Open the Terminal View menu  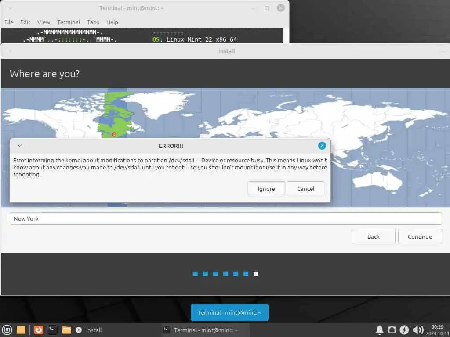pos(44,22)
